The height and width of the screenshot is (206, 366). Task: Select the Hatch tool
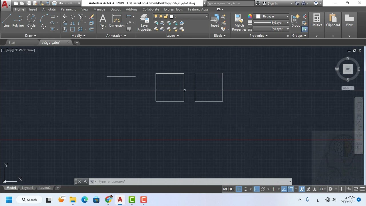click(x=53, y=29)
